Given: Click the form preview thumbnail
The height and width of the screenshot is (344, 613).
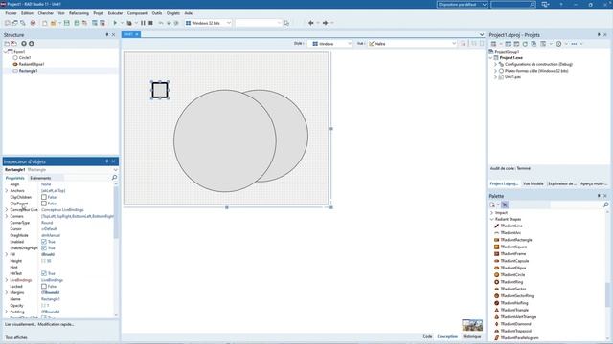Looking at the screenshot, I should point(472,325).
